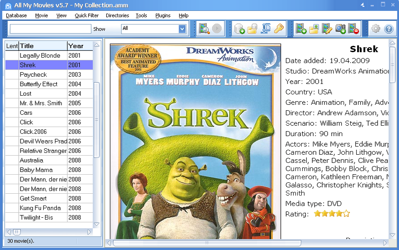Sort the list by the Title column header

click(x=43, y=46)
